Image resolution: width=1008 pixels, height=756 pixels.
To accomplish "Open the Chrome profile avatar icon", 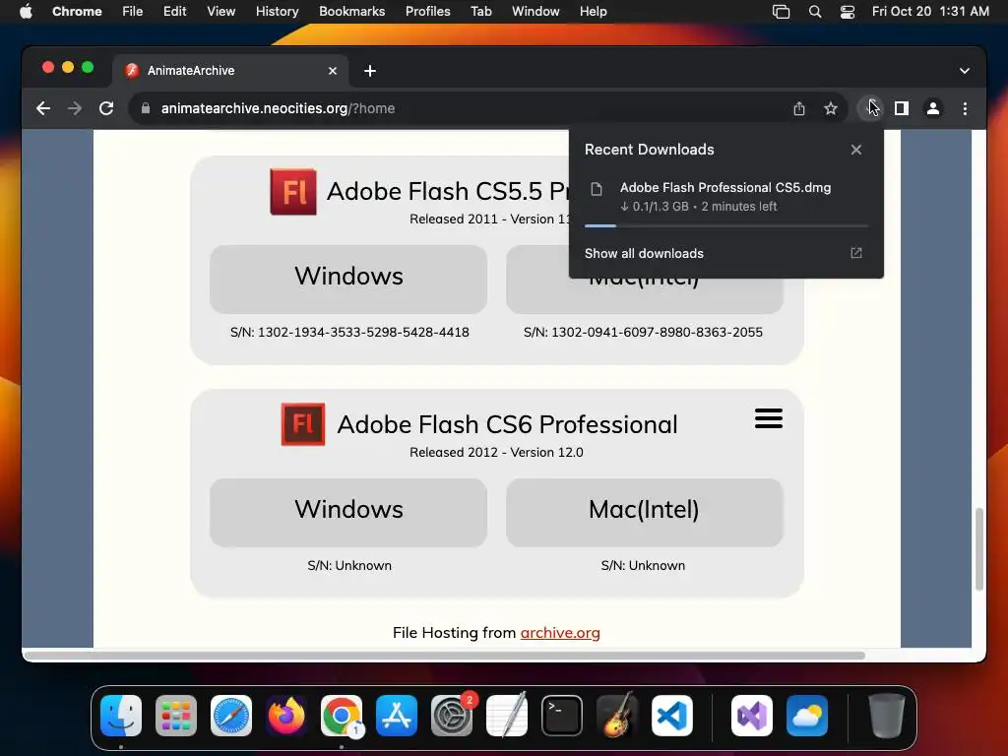I will pyautogui.click(x=933, y=108).
